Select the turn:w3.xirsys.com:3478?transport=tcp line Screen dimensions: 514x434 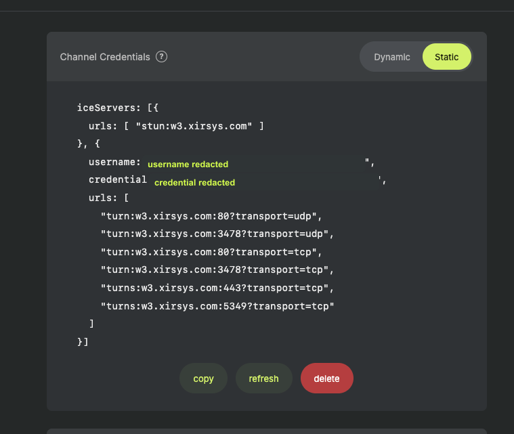coord(217,269)
